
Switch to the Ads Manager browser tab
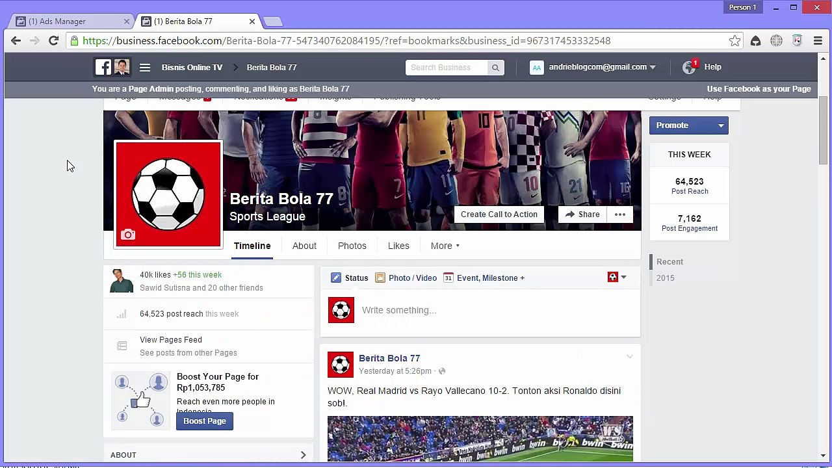[73, 21]
